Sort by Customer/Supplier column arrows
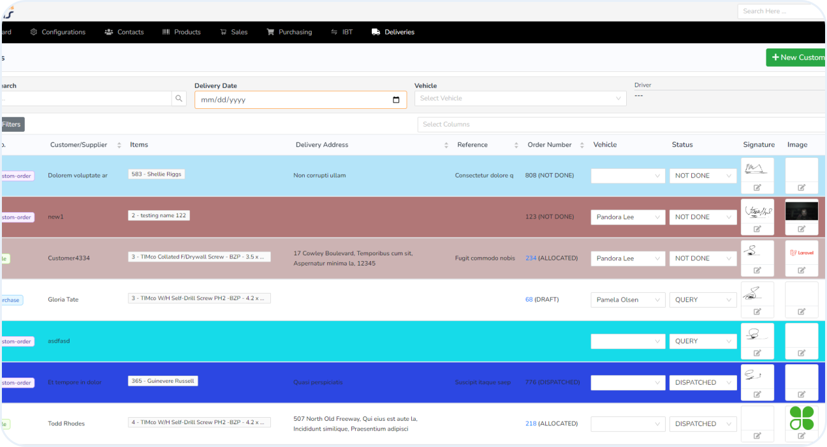Viewport: 827px width, 447px height. click(119, 145)
